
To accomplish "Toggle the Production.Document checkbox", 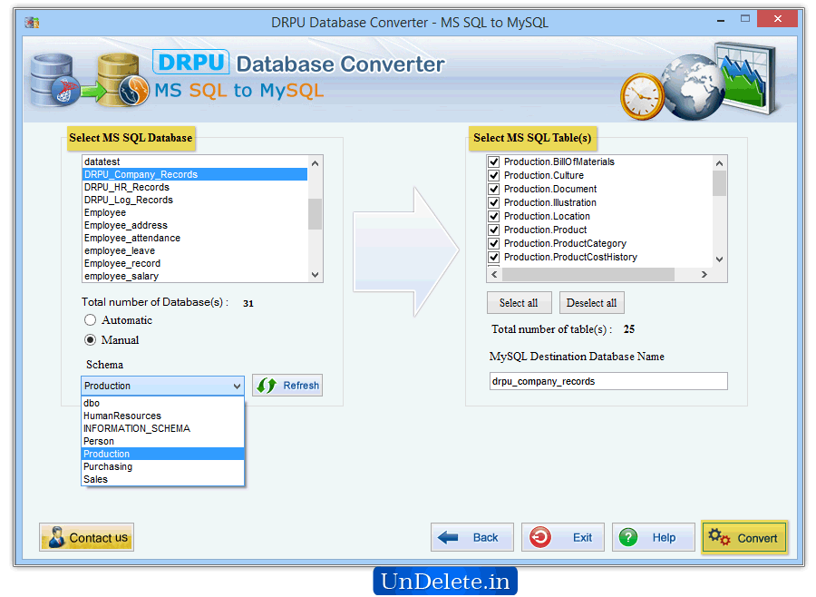I will (494, 189).
